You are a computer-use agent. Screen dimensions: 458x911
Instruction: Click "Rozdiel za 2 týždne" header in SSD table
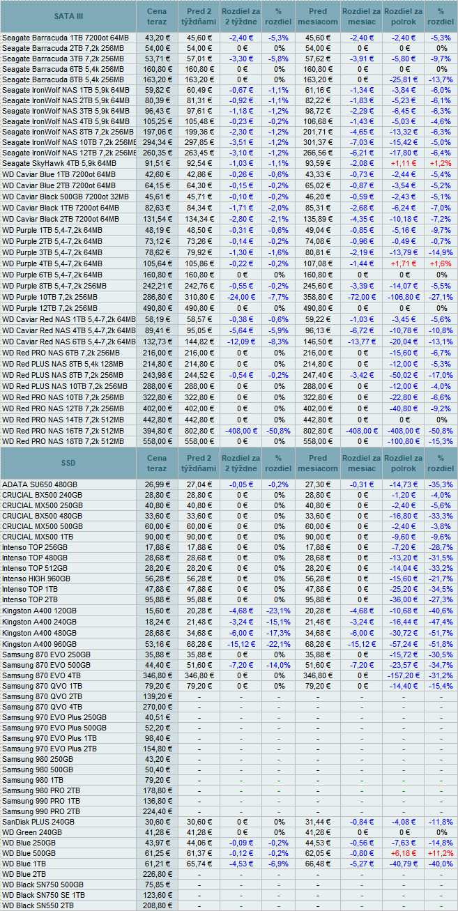tap(242, 463)
